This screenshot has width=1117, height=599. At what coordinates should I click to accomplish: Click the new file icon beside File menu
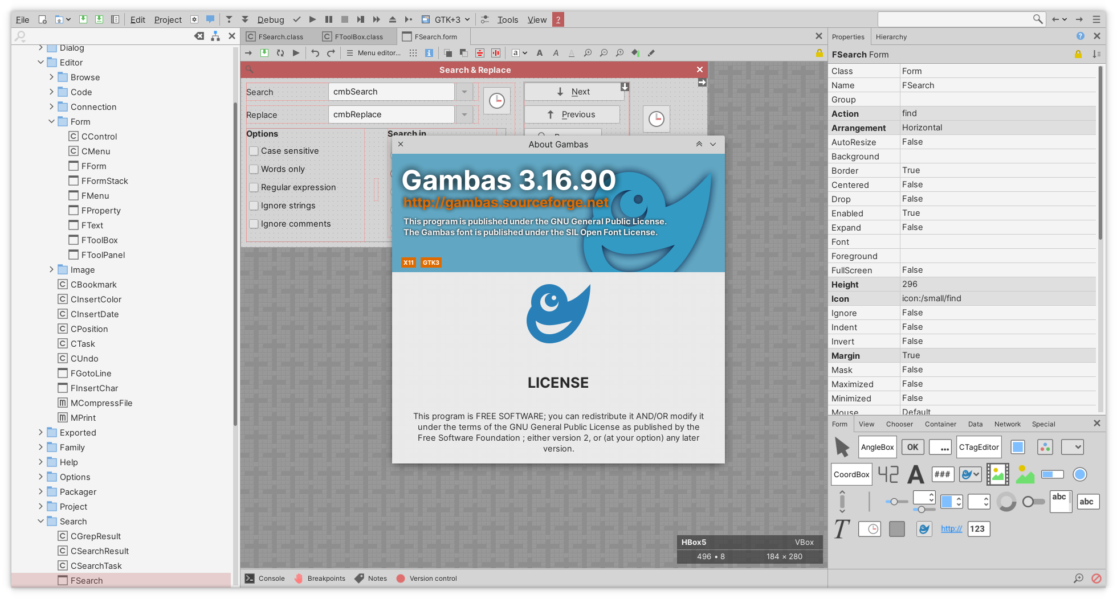click(42, 19)
